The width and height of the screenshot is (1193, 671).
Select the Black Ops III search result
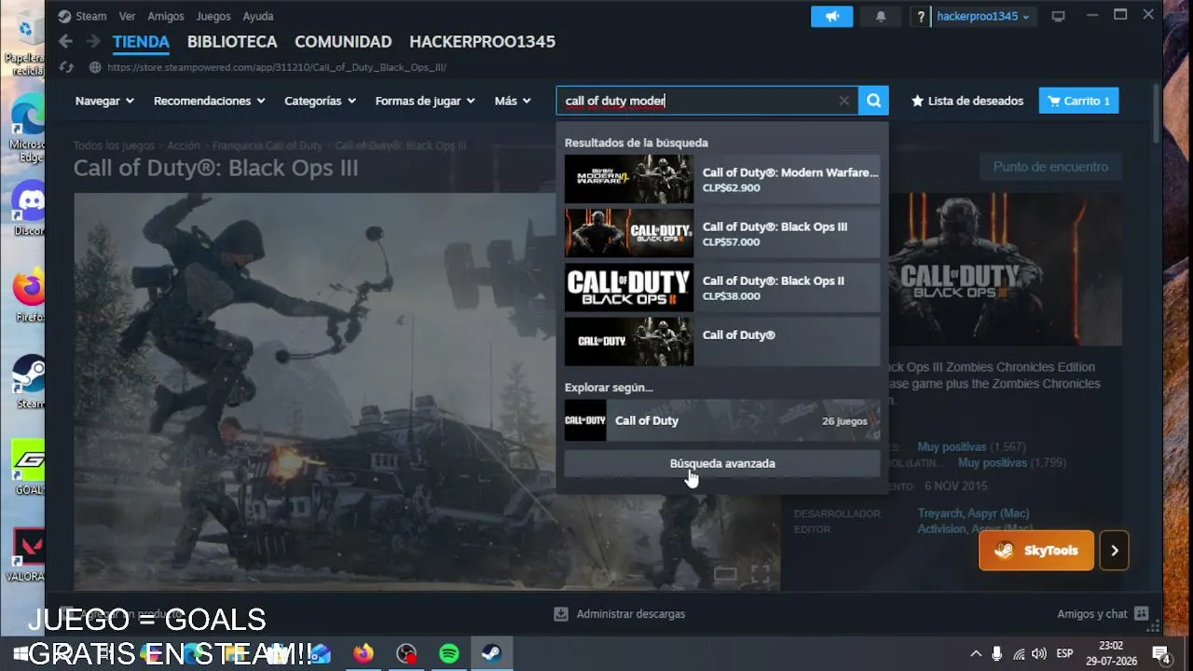[x=722, y=233]
